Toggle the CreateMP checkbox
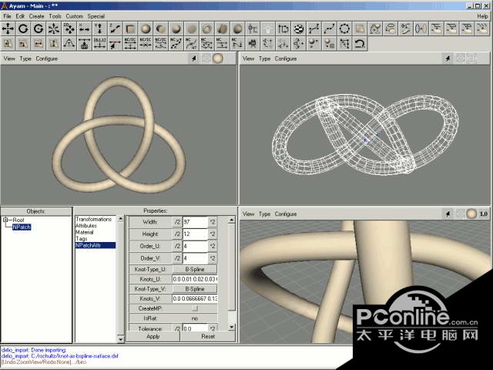This screenshot has width=493, height=370. [x=194, y=308]
